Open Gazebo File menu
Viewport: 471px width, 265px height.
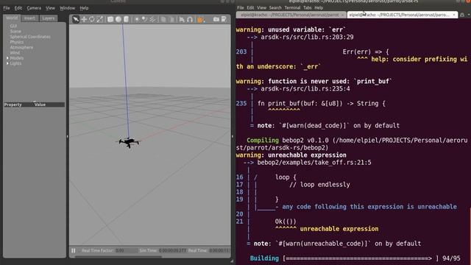(x=7, y=8)
